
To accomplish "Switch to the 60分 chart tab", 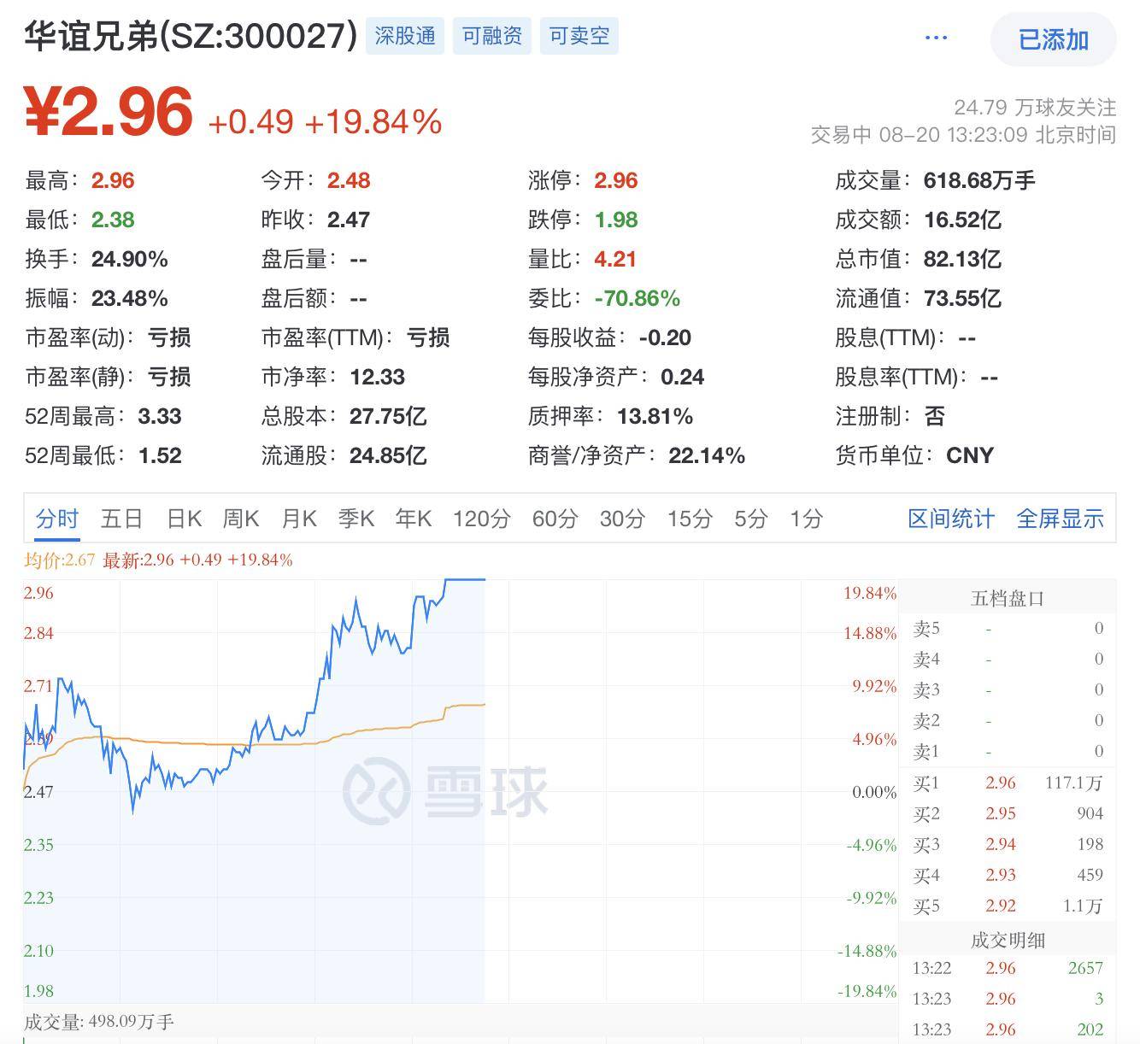I will [x=555, y=519].
